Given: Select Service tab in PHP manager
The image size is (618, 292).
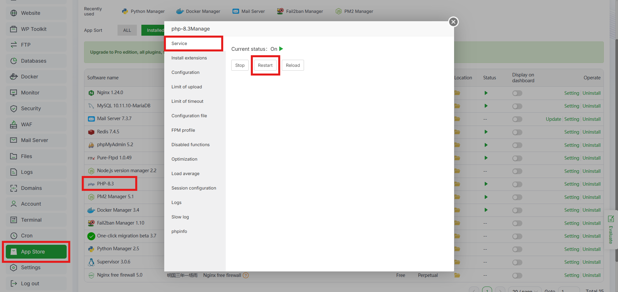Looking at the screenshot, I should click(x=194, y=44).
